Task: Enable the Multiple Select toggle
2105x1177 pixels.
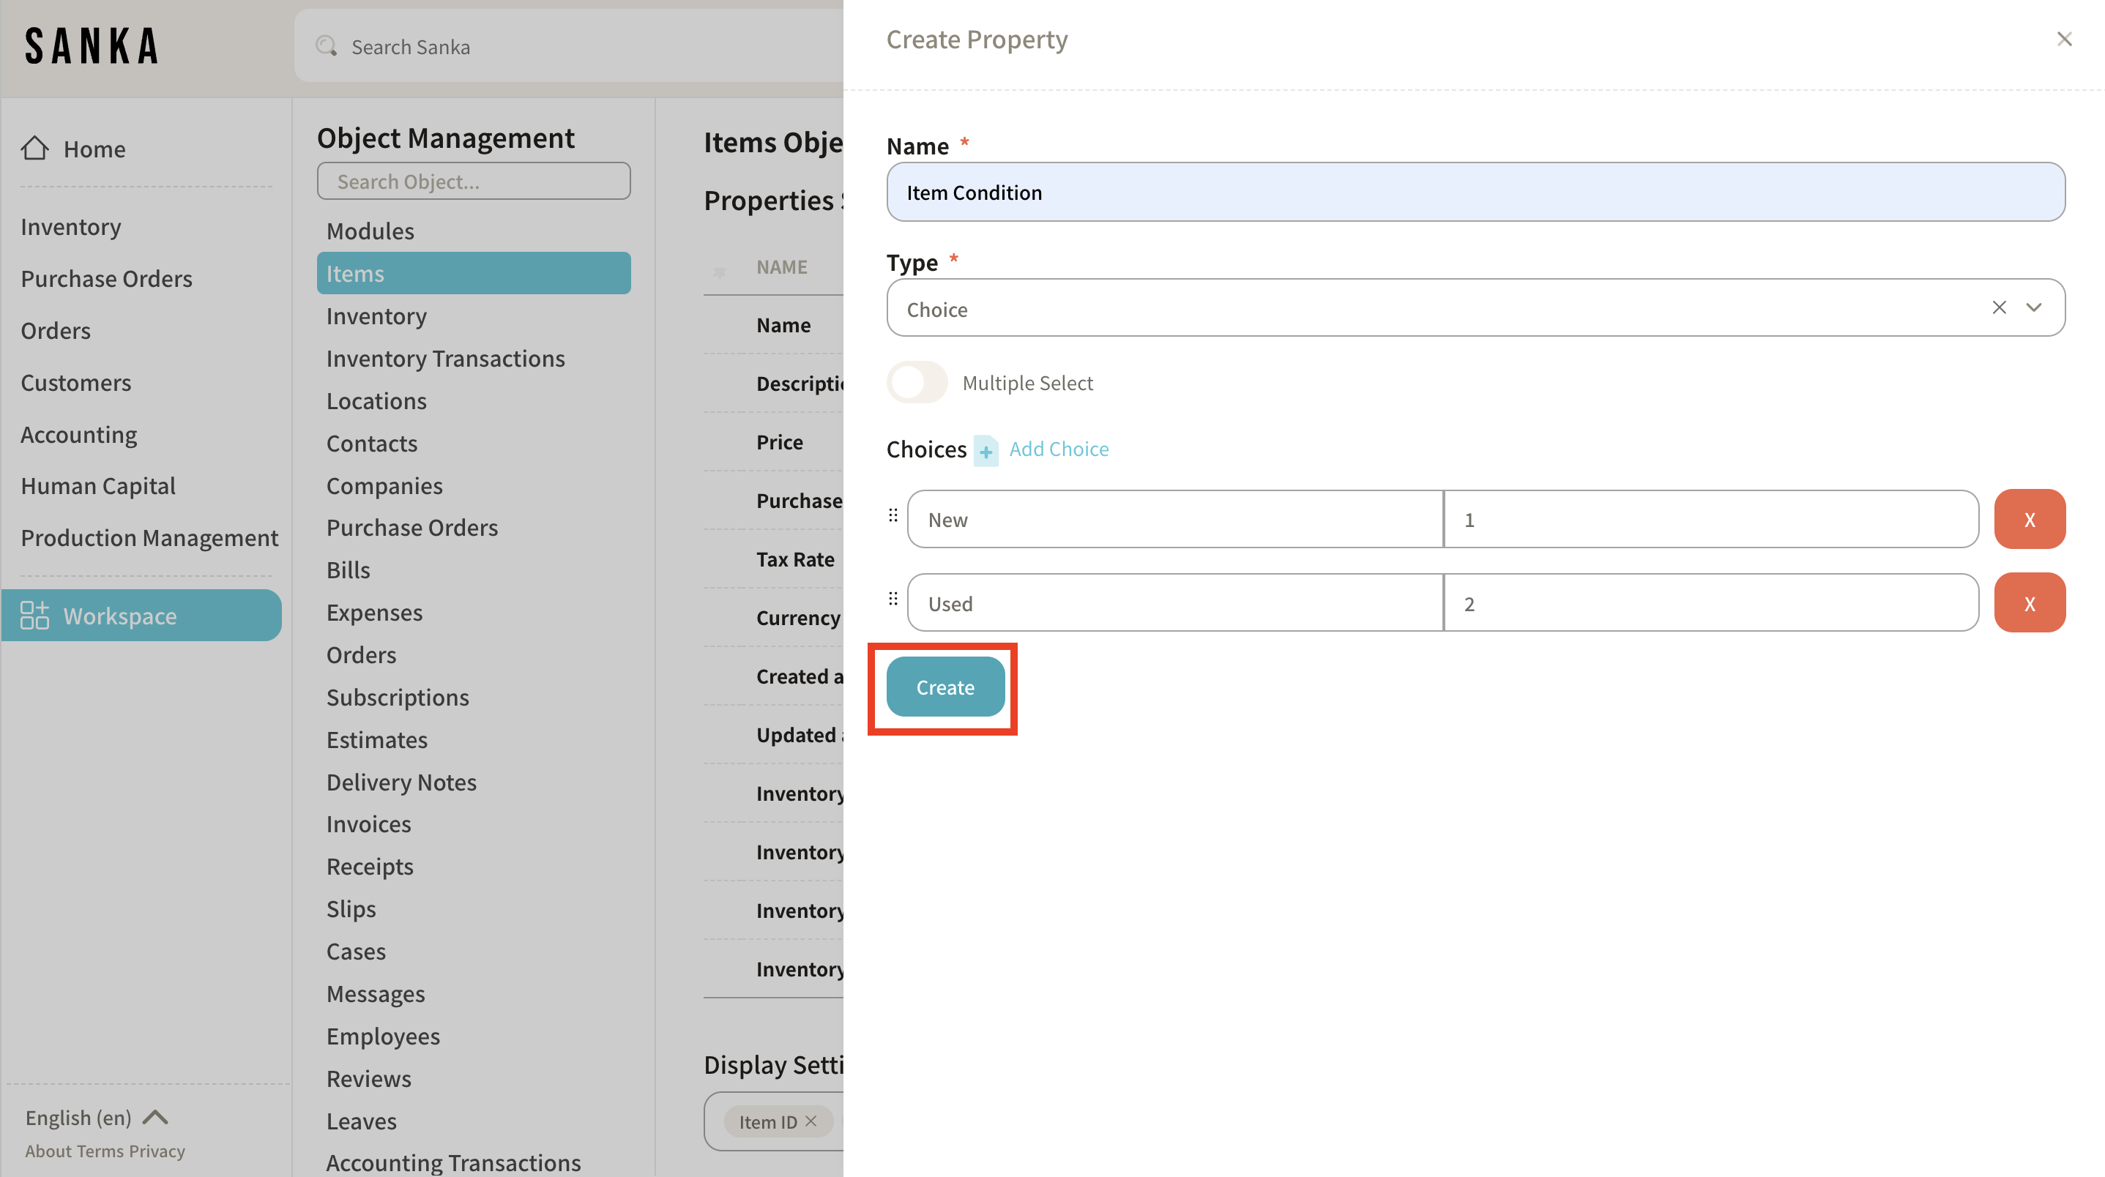Action: click(x=917, y=382)
